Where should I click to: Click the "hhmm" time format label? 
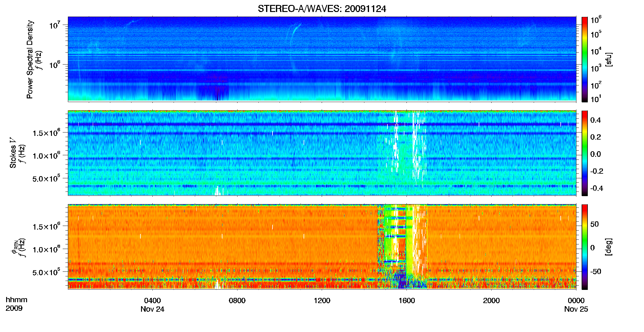pyautogui.click(x=17, y=300)
